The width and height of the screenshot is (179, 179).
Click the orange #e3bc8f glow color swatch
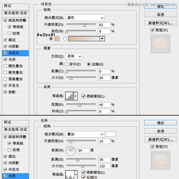(57, 39)
